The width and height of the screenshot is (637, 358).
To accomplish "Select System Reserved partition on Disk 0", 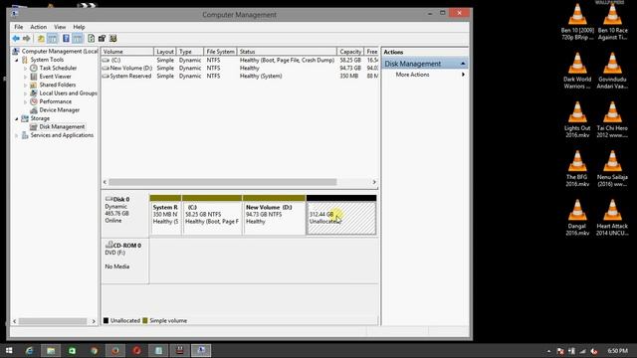I will tap(165, 215).
